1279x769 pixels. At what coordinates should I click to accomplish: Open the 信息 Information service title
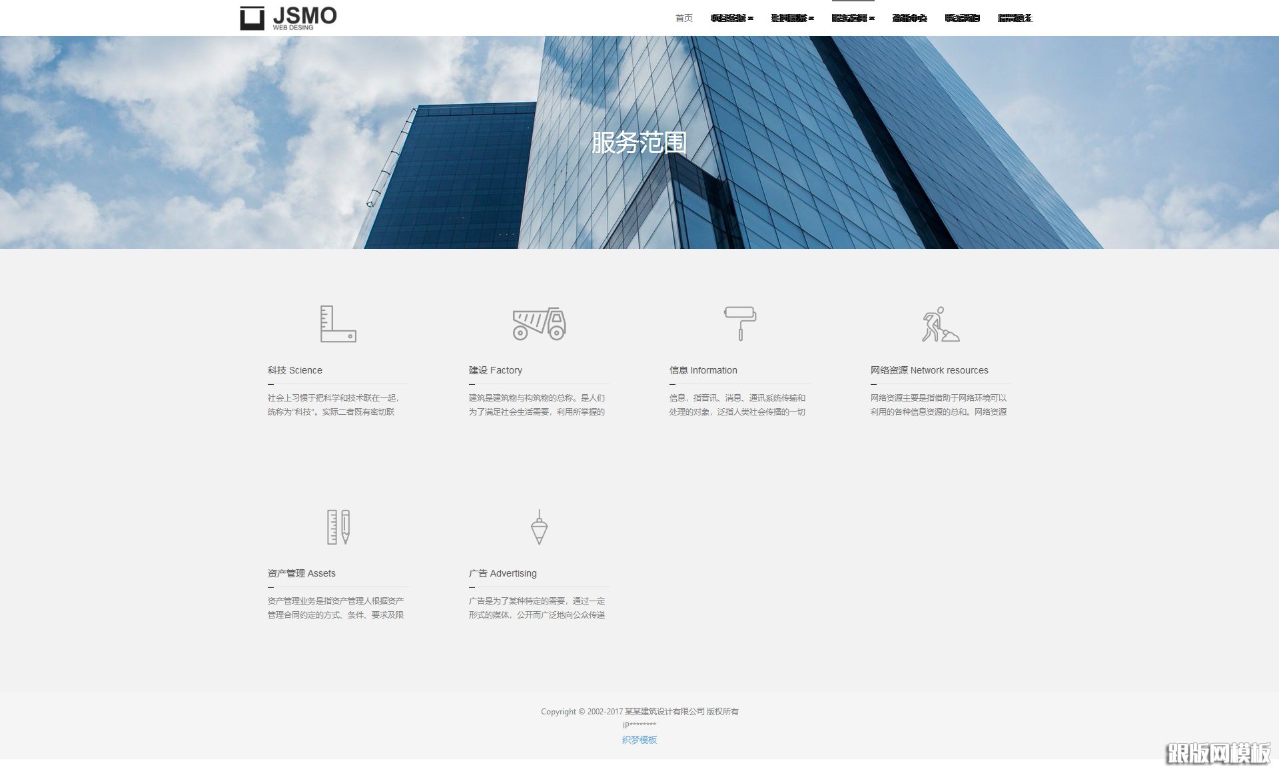pos(703,370)
